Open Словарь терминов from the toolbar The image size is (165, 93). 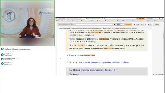pos(127,21)
